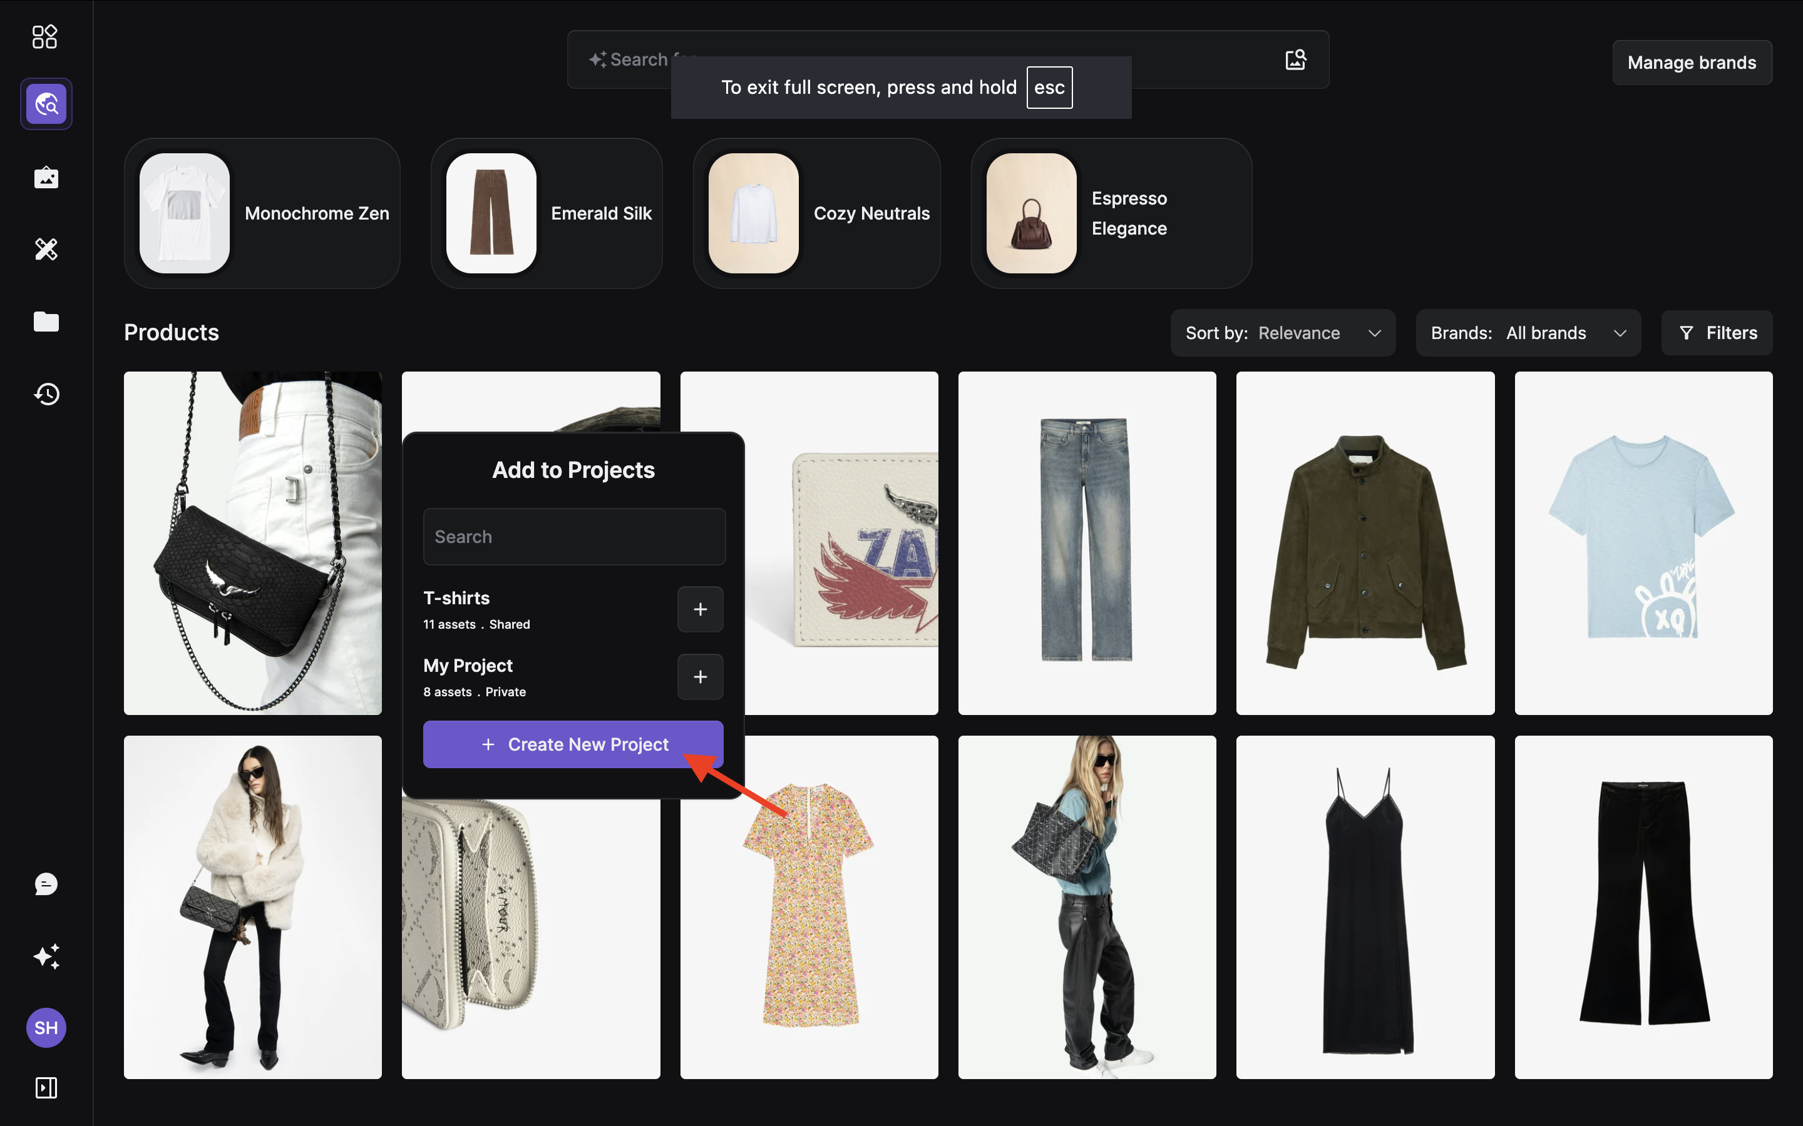Toggle sidebar panel collapse icon
Viewport: 1803px width, 1126px height.
pyautogui.click(x=46, y=1087)
